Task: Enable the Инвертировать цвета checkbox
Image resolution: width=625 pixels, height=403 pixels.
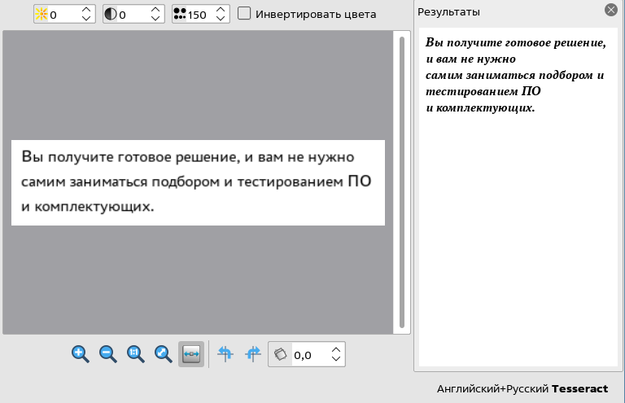Action: coord(244,14)
